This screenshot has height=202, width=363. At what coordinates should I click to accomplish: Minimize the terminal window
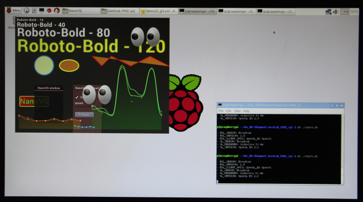tap(332, 106)
